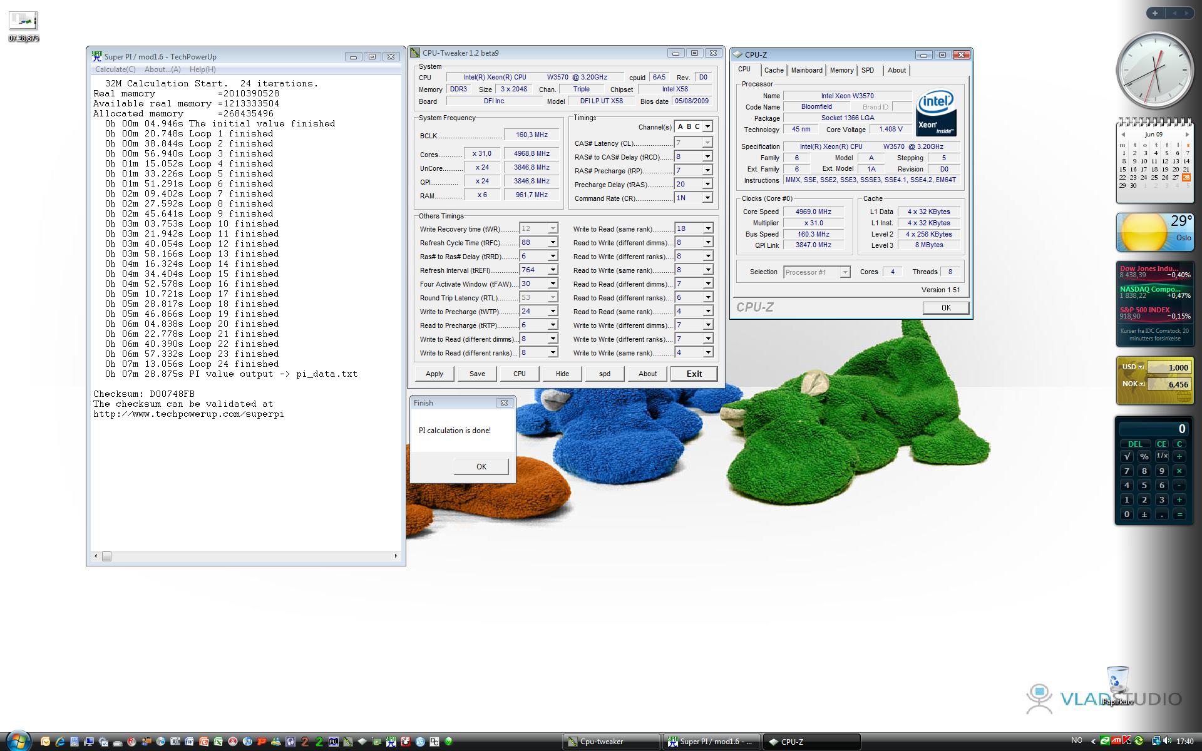Open RAS# Precharge (tRP) dropdown

coord(707,170)
